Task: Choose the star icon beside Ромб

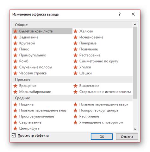Action: pos(16,61)
